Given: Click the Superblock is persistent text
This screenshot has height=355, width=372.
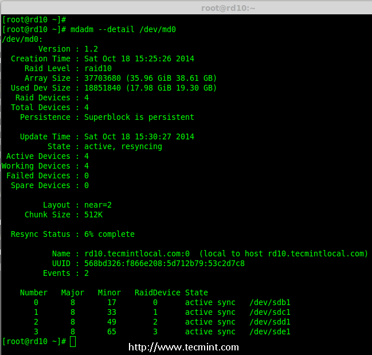Looking at the screenshot, I should [x=139, y=117].
